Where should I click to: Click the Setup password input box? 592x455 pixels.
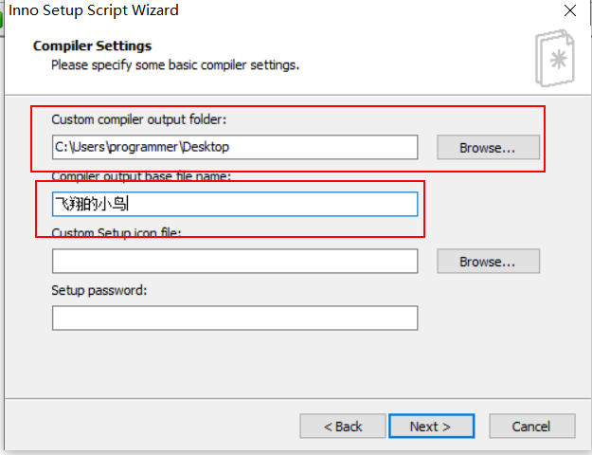(x=235, y=318)
